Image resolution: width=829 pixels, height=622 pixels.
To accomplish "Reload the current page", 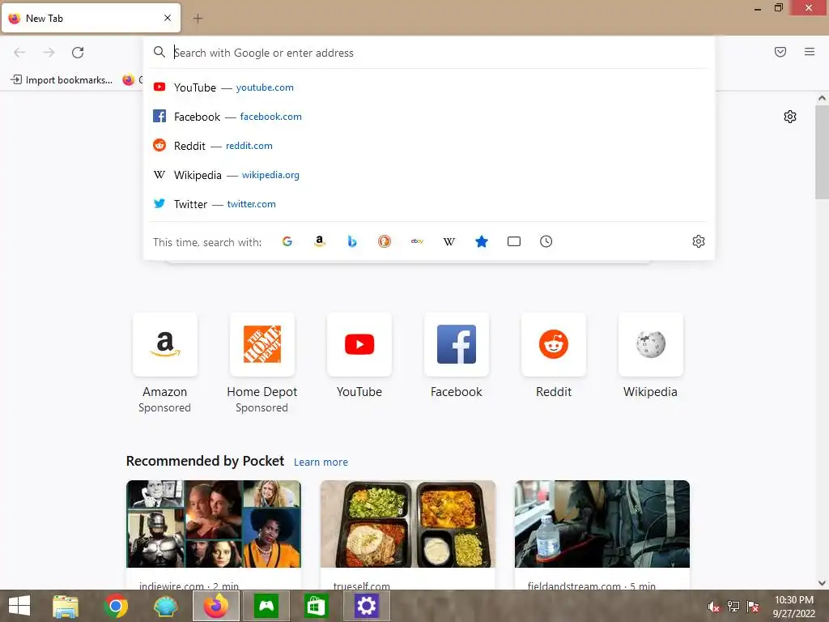I will pyautogui.click(x=78, y=53).
